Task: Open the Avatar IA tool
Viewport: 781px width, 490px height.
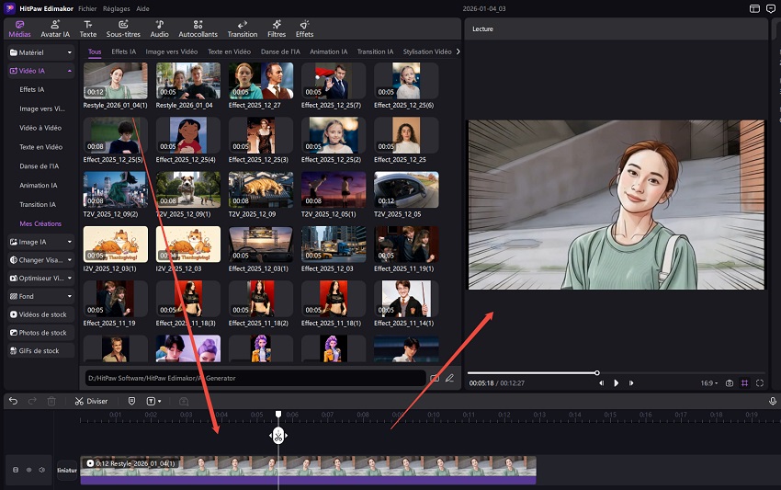Action: pyautogui.click(x=57, y=28)
